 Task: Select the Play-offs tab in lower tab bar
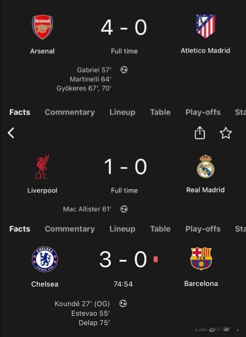[x=203, y=229]
